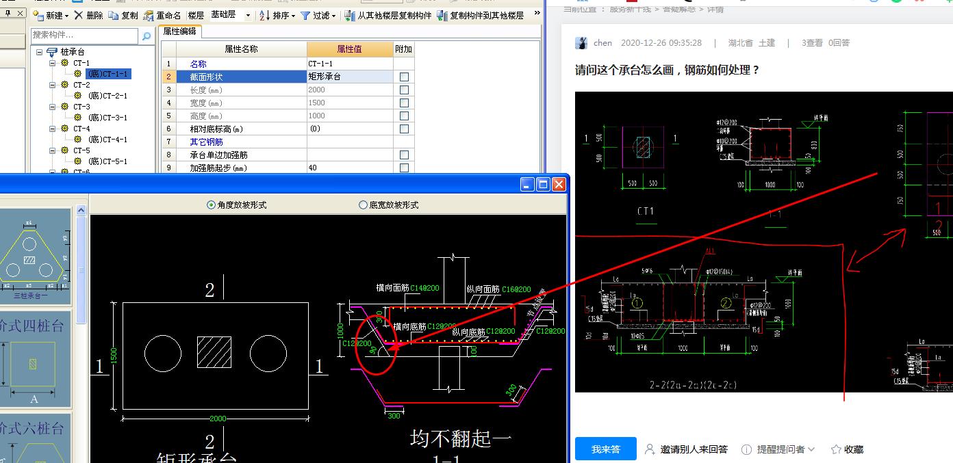Tick the 附加 checkbox for 高度(mm)
Screen dimensions: 953x463
(404, 116)
